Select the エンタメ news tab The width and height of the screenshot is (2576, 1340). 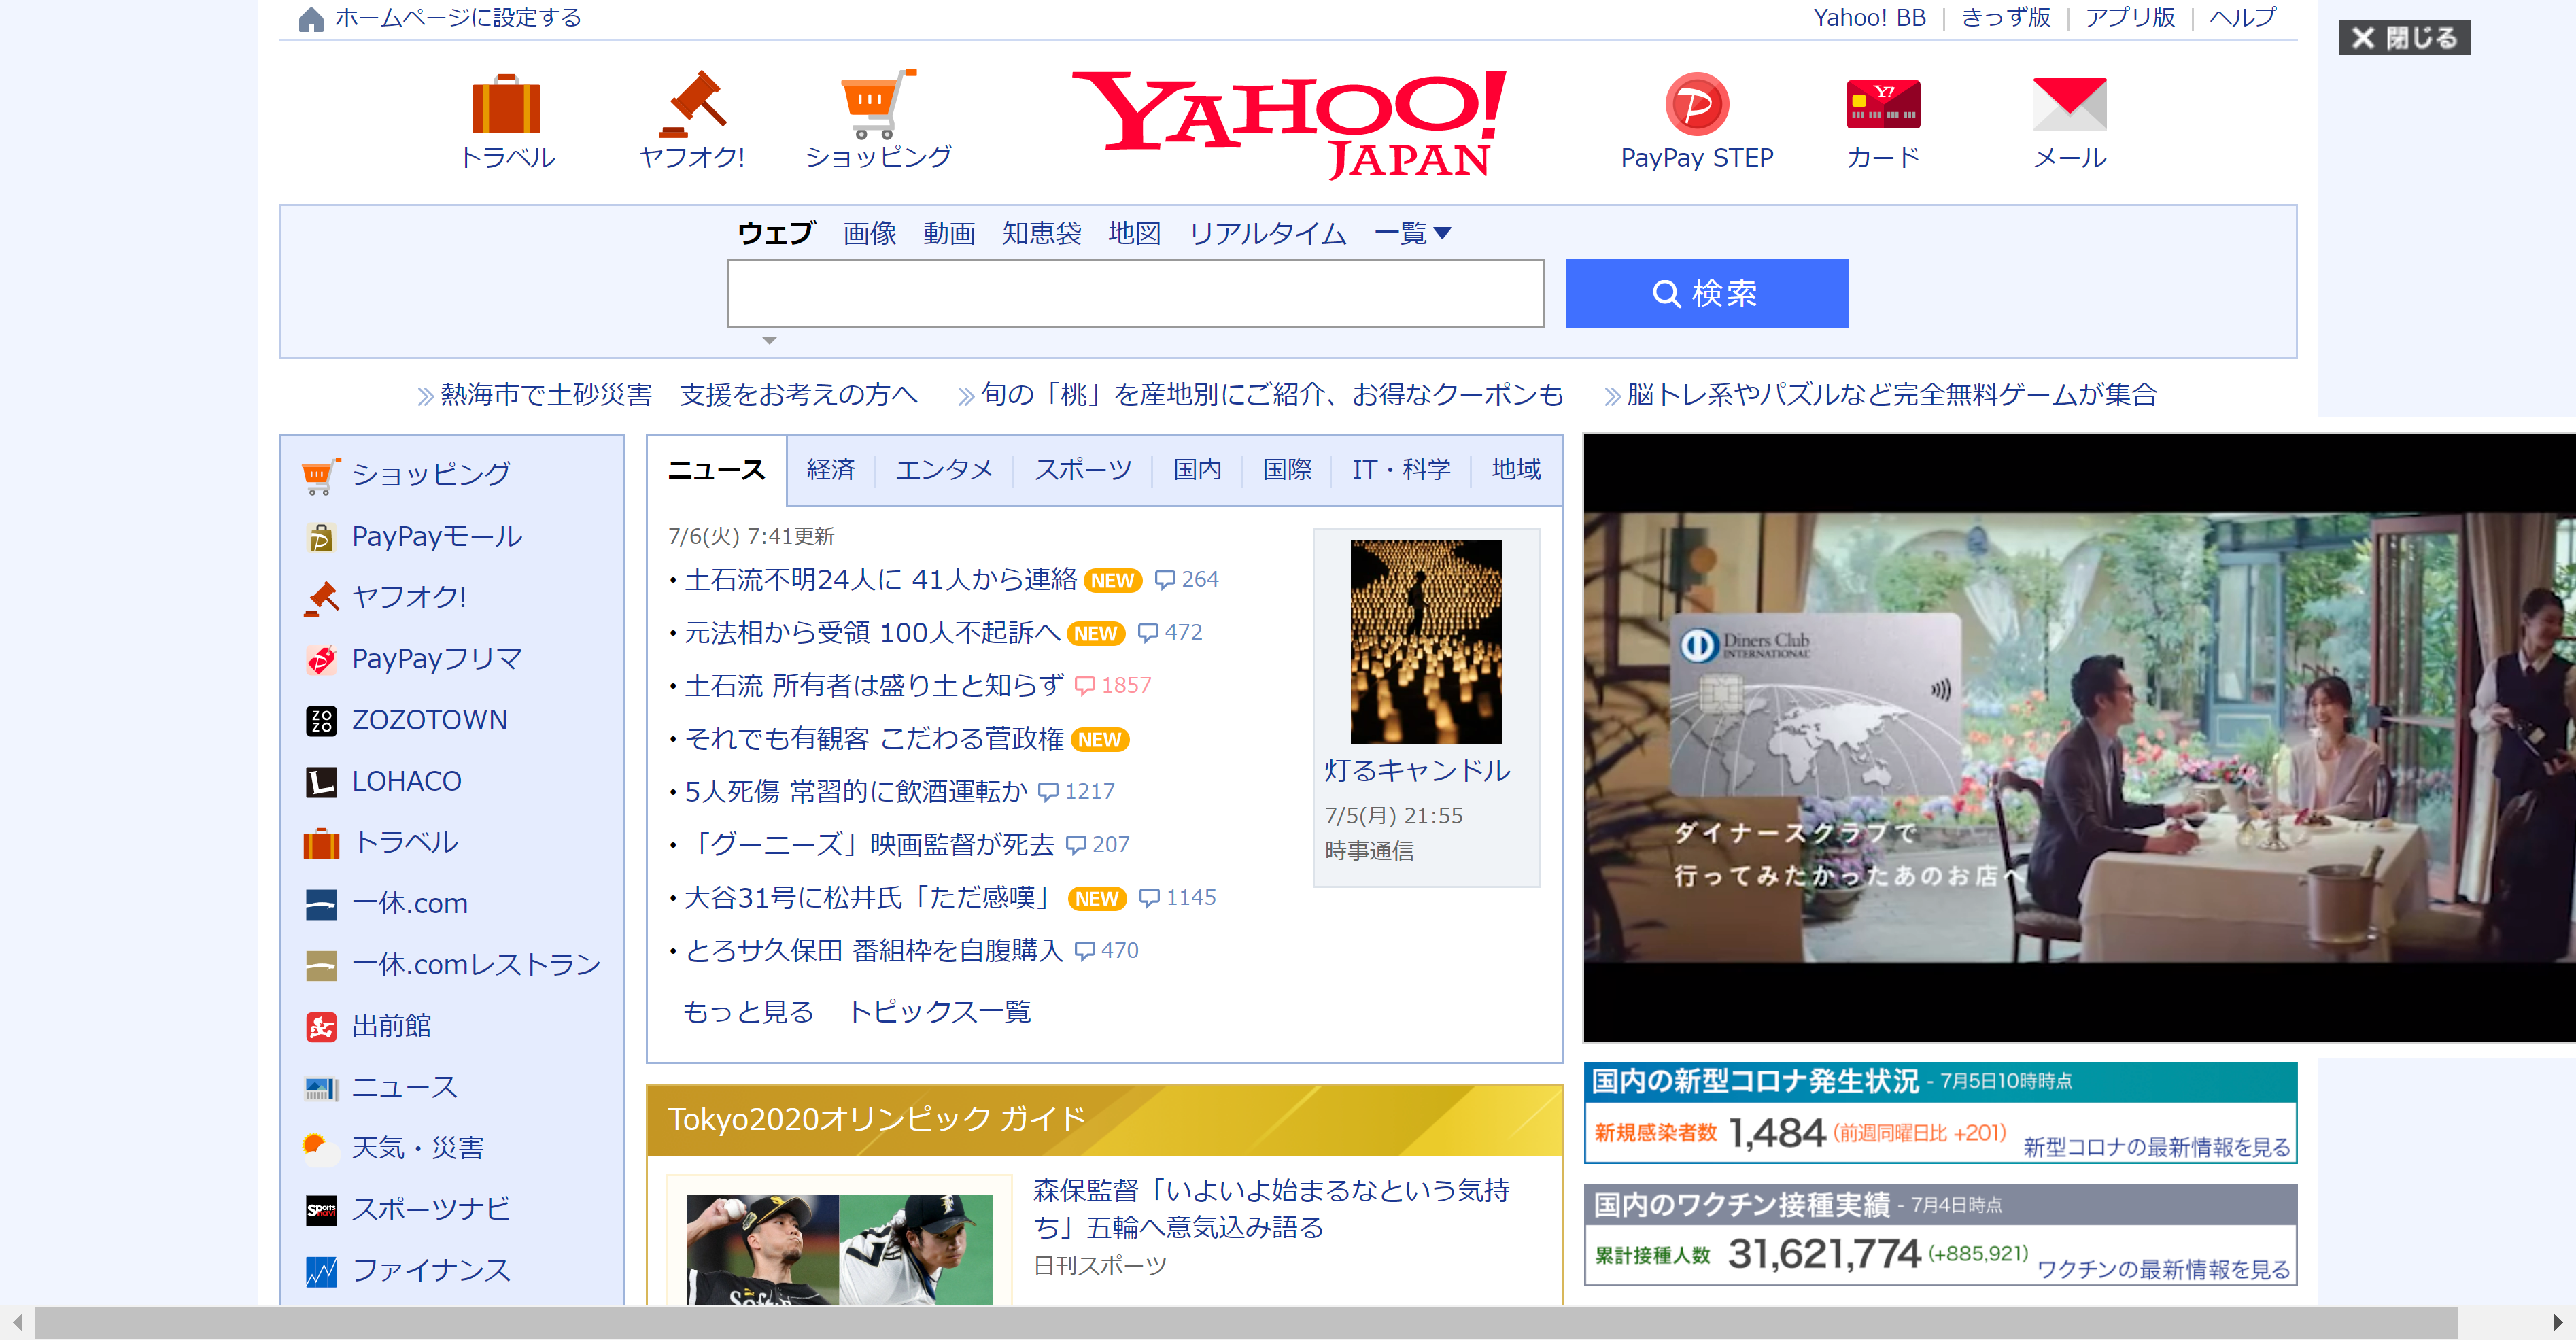click(943, 469)
